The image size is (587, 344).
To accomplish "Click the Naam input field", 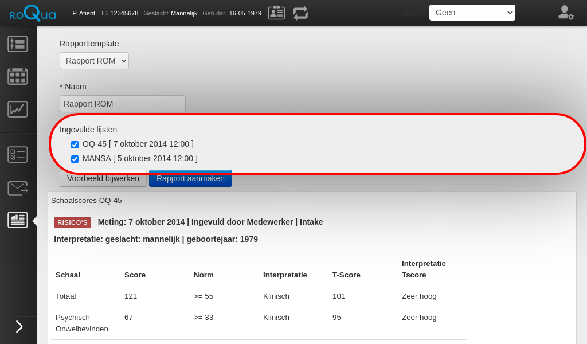I will coord(122,104).
